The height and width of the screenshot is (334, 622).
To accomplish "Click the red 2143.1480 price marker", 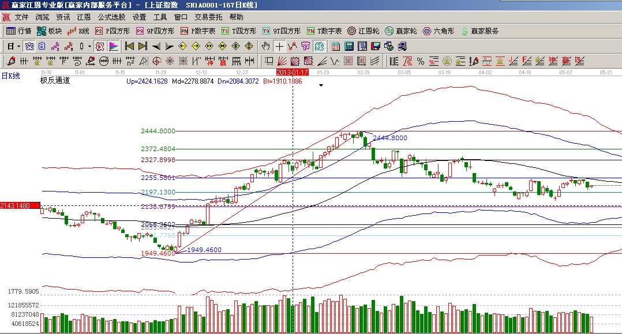I will pos(20,205).
